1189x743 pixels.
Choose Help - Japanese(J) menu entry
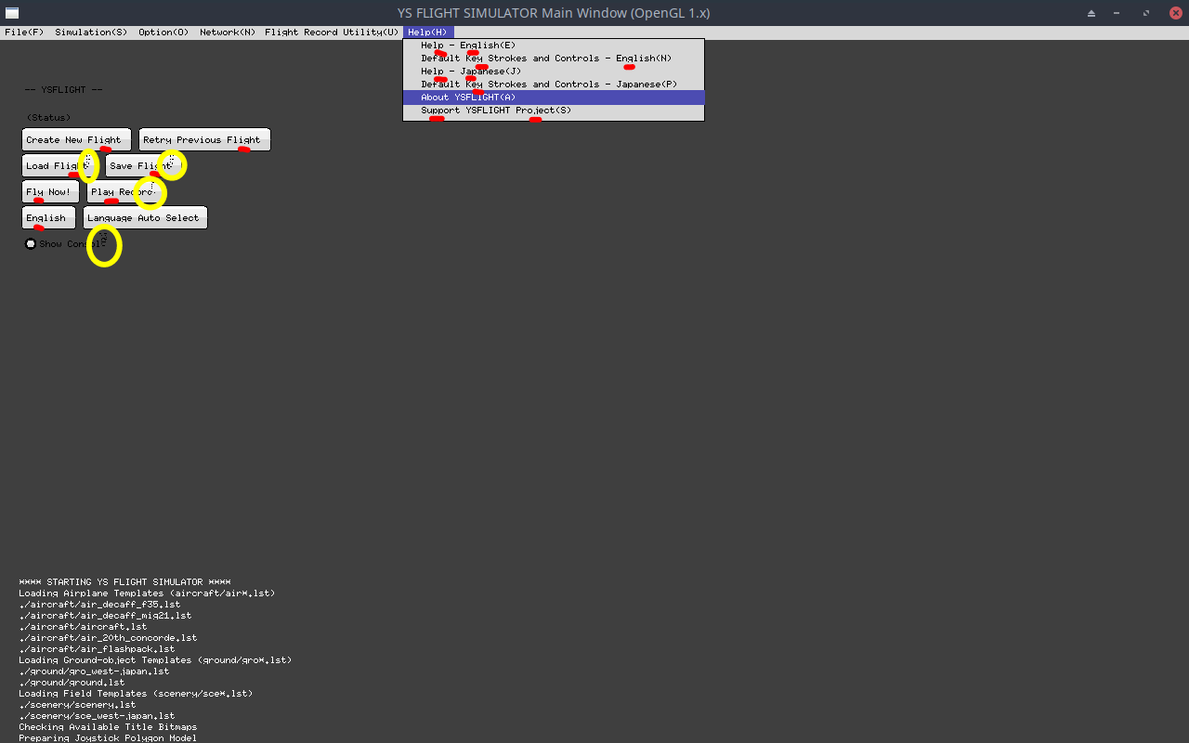point(554,72)
